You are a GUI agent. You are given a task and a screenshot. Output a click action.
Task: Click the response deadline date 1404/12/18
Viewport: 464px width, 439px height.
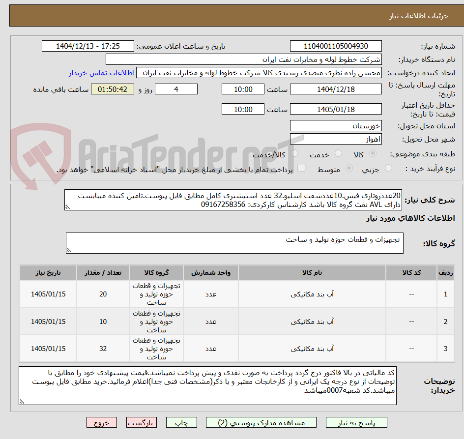pyautogui.click(x=336, y=89)
